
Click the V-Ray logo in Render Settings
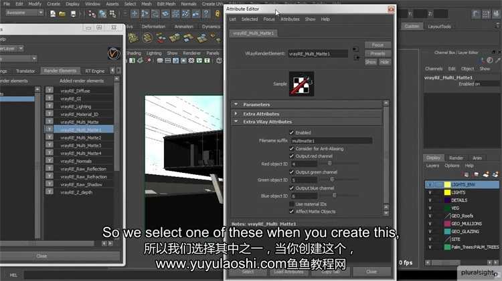(x=114, y=53)
